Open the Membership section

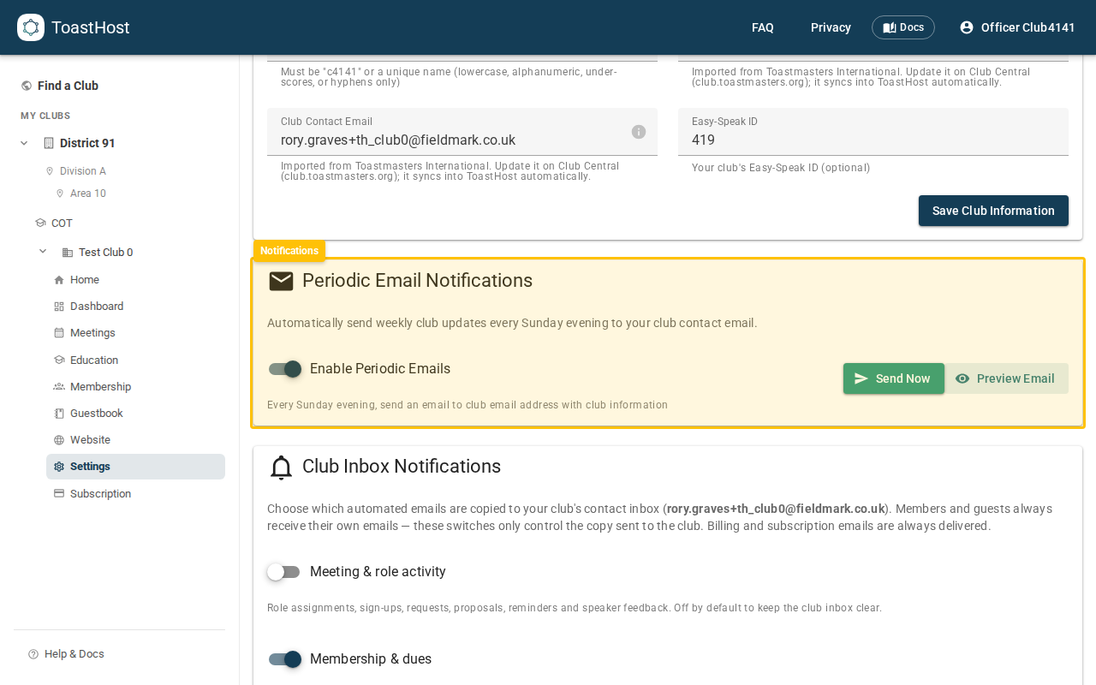[135, 387]
